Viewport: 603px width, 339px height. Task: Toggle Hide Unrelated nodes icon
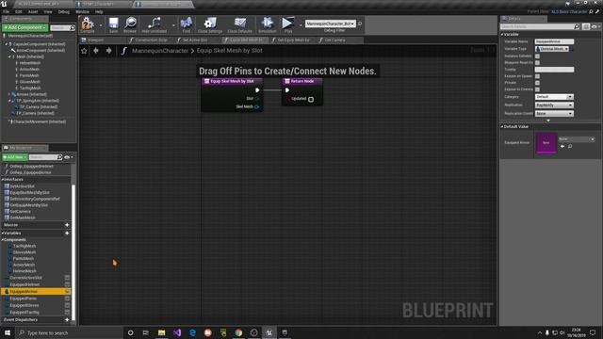pos(155,24)
